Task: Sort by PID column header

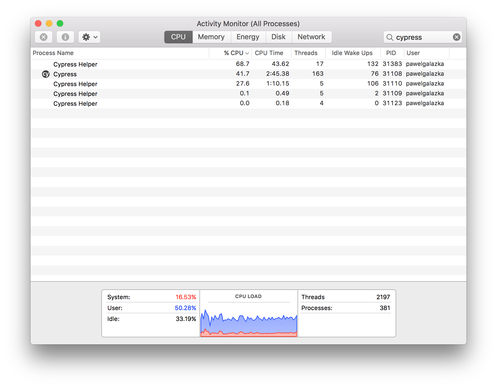Action: pyautogui.click(x=392, y=53)
